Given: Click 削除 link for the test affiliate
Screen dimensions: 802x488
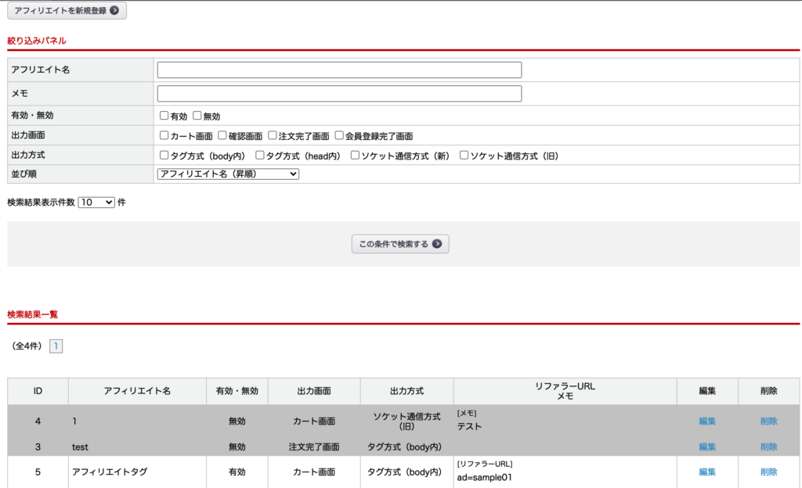Looking at the screenshot, I should point(768,447).
